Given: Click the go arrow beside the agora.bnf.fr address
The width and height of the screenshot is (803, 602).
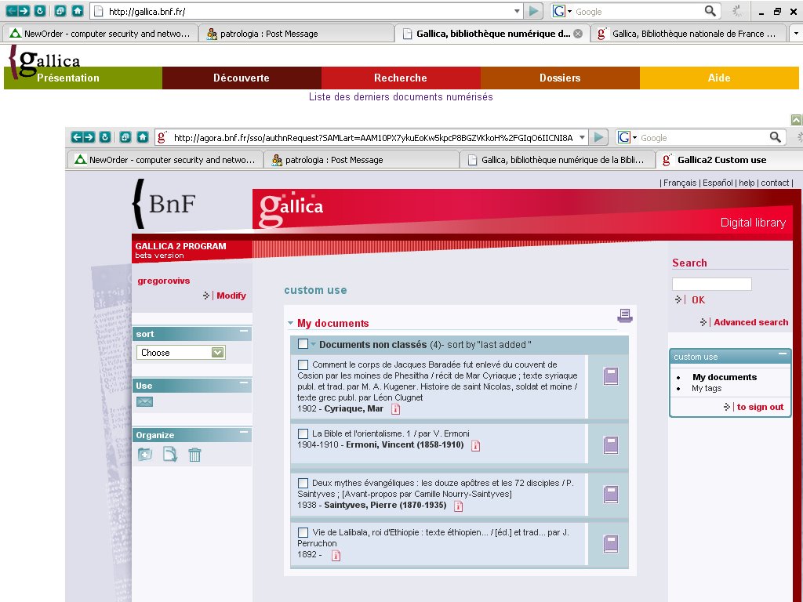Looking at the screenshot, I should pos(598,137).
